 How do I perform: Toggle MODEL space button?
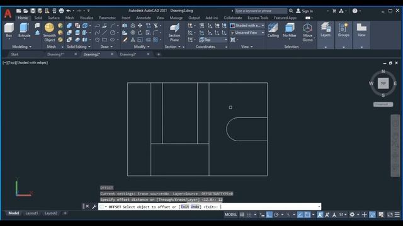(231, 215)
